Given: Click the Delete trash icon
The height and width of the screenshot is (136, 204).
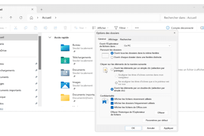Looking at the screenshot, I should point(65,28).
